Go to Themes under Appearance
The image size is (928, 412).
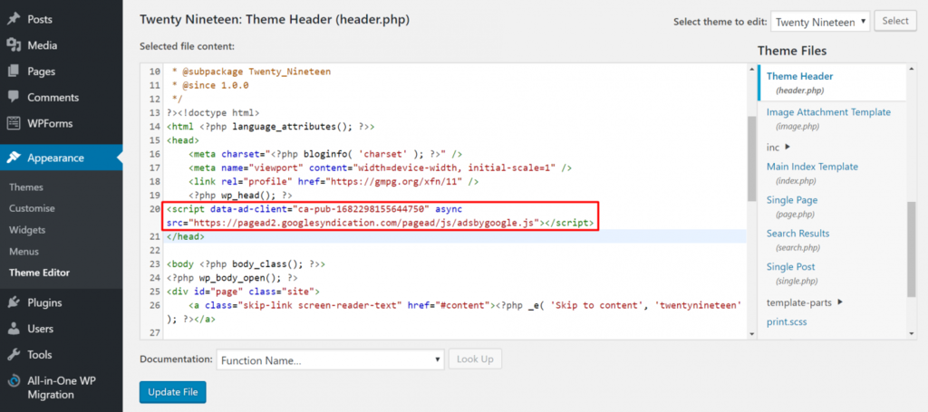26,187
